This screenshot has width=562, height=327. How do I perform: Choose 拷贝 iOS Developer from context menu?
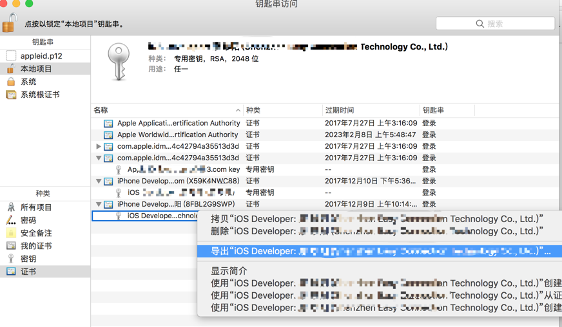380,219
